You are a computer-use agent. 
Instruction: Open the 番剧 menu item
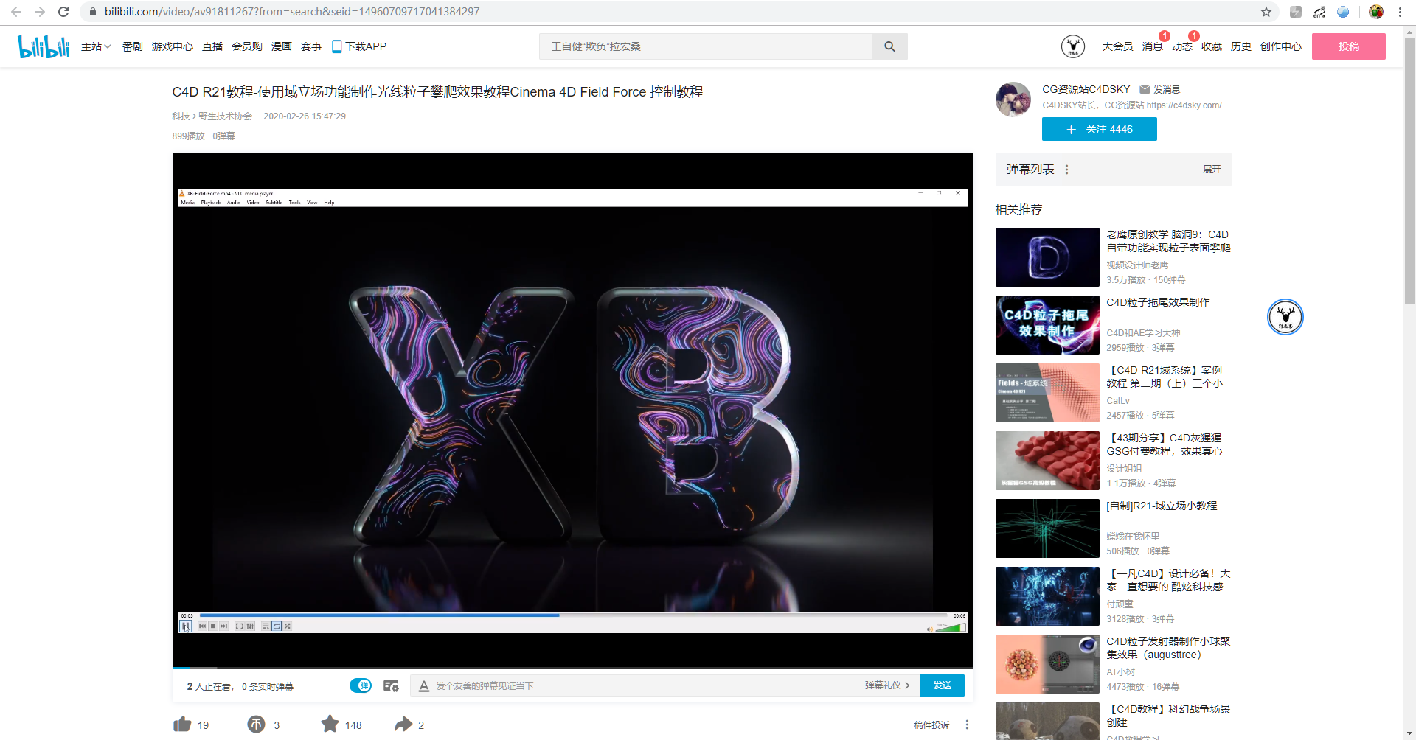(132, 46)
